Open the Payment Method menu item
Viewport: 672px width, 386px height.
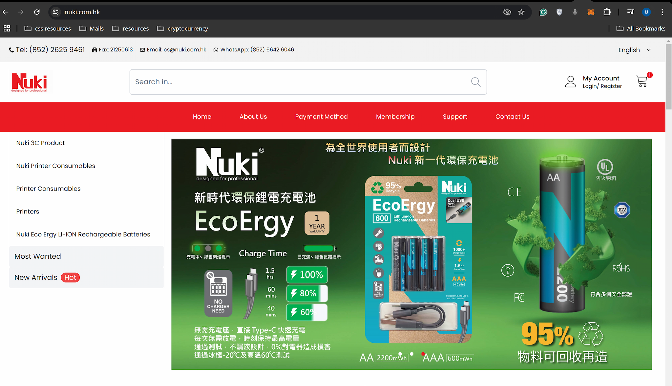pos(321,117)
